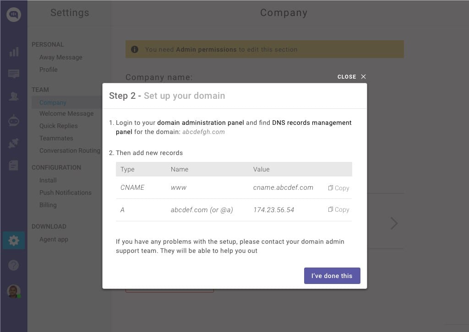Open Push Notifications settings
The height and width of the screenshot is (332, 469).
pos(65,193)
